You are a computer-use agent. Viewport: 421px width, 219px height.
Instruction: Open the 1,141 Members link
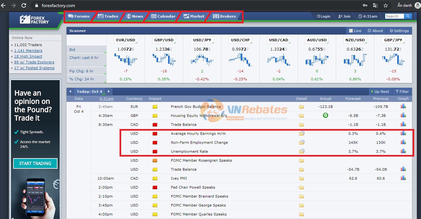coord(28,51)
